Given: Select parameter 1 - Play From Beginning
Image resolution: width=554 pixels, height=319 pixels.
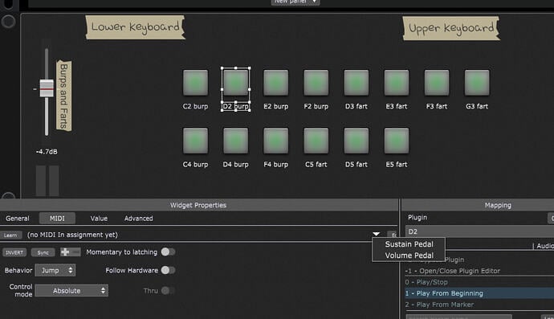Looking at the screenshot, I should pyautogui.click(x=479, y=293).
